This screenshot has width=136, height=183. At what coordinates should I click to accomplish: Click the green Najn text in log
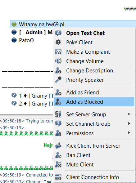48,145
